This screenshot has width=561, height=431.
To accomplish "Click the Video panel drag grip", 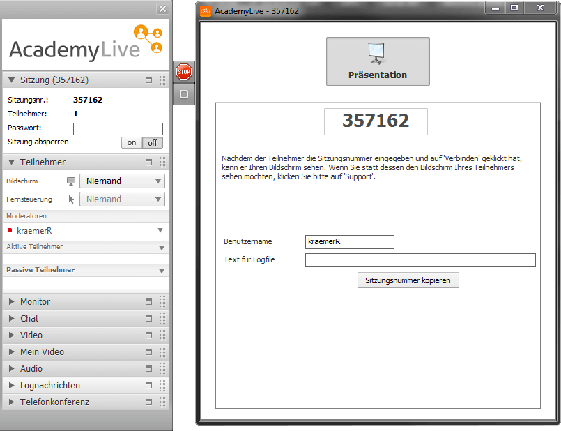I will click(x=163, y=335).
